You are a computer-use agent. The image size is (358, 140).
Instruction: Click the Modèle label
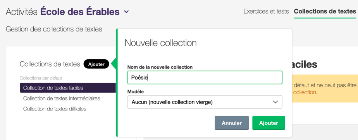tap(136, 92)
